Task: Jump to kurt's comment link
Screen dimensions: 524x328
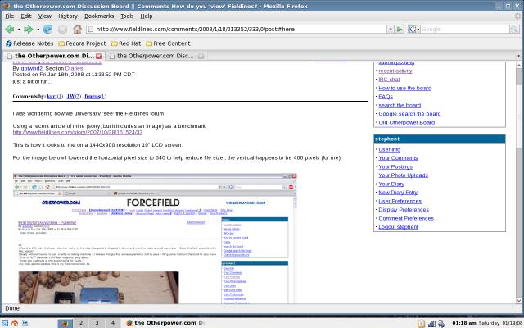Action: [x=55, y=97]
